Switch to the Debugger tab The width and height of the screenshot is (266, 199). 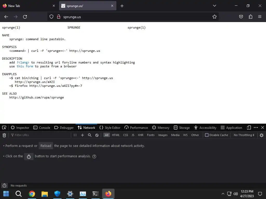tap(64, 128)
